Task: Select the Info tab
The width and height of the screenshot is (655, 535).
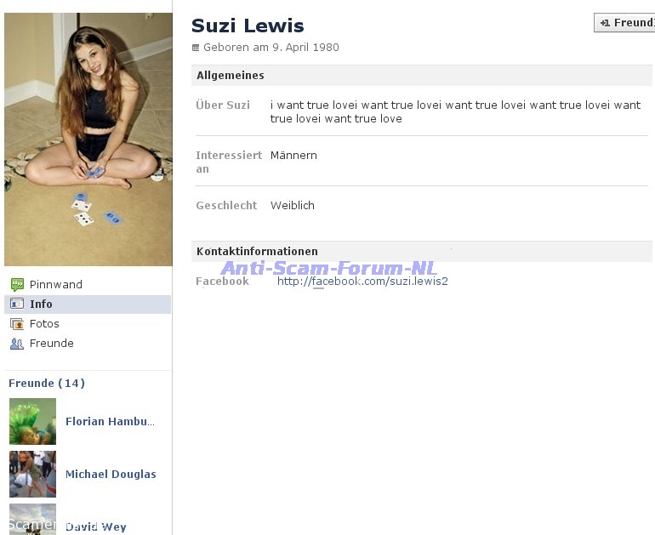Action: coord(41,304)
